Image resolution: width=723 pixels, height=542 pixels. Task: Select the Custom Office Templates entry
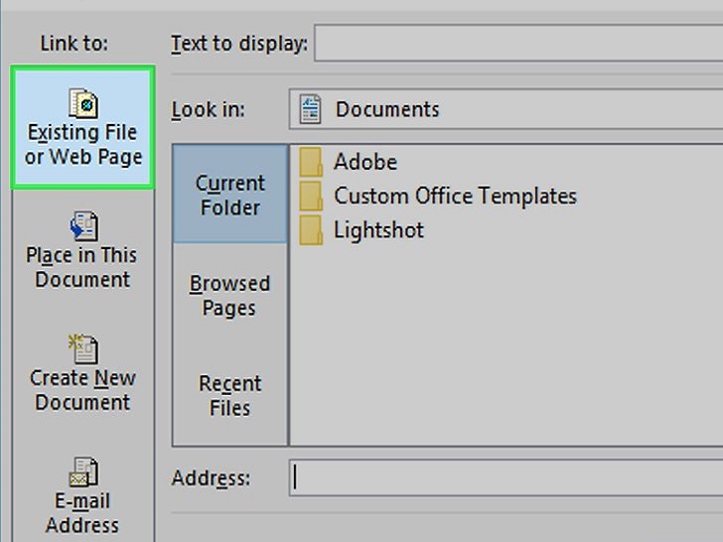(x=455, y=196)
